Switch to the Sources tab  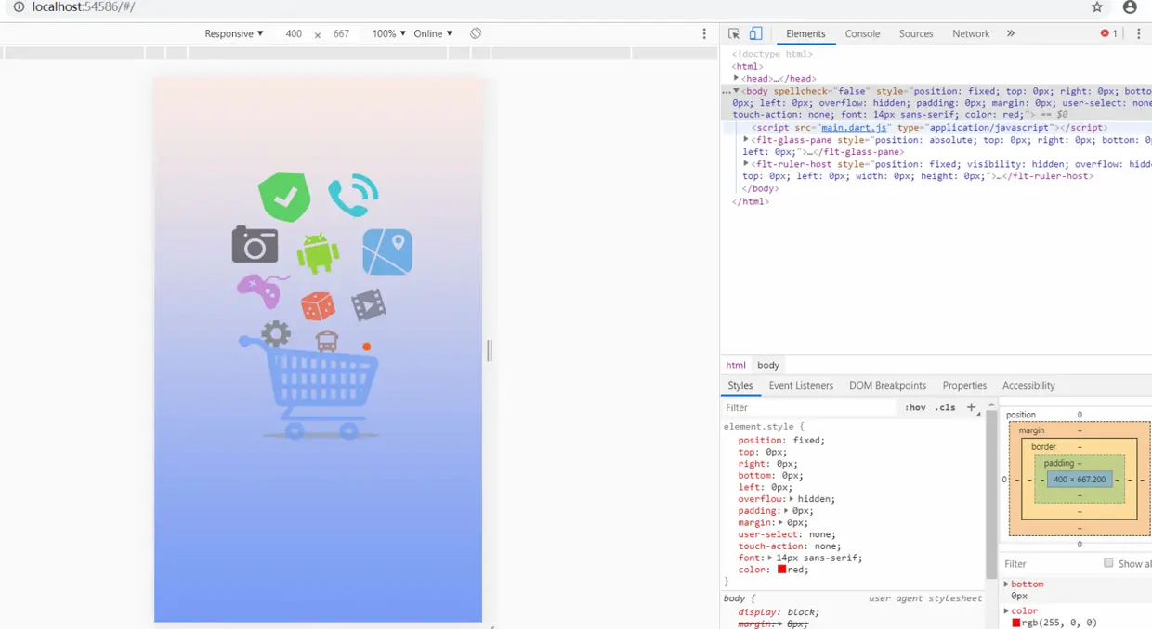click(x=916, y=33)
